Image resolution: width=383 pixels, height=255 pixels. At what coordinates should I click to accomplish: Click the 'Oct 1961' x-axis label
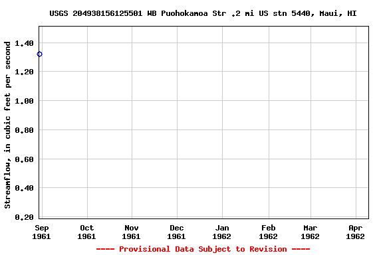pyautogui.click(x=86, y=232)
